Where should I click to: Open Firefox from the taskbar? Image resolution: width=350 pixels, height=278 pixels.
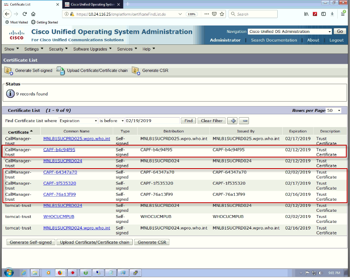(x=60, y=273)
